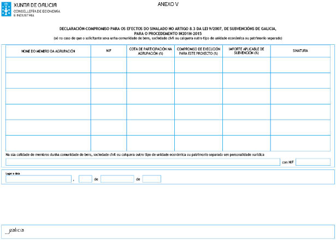336x240 pixels.
Task: Click first row cell under Nome do membro
Action: pos(48,65)
